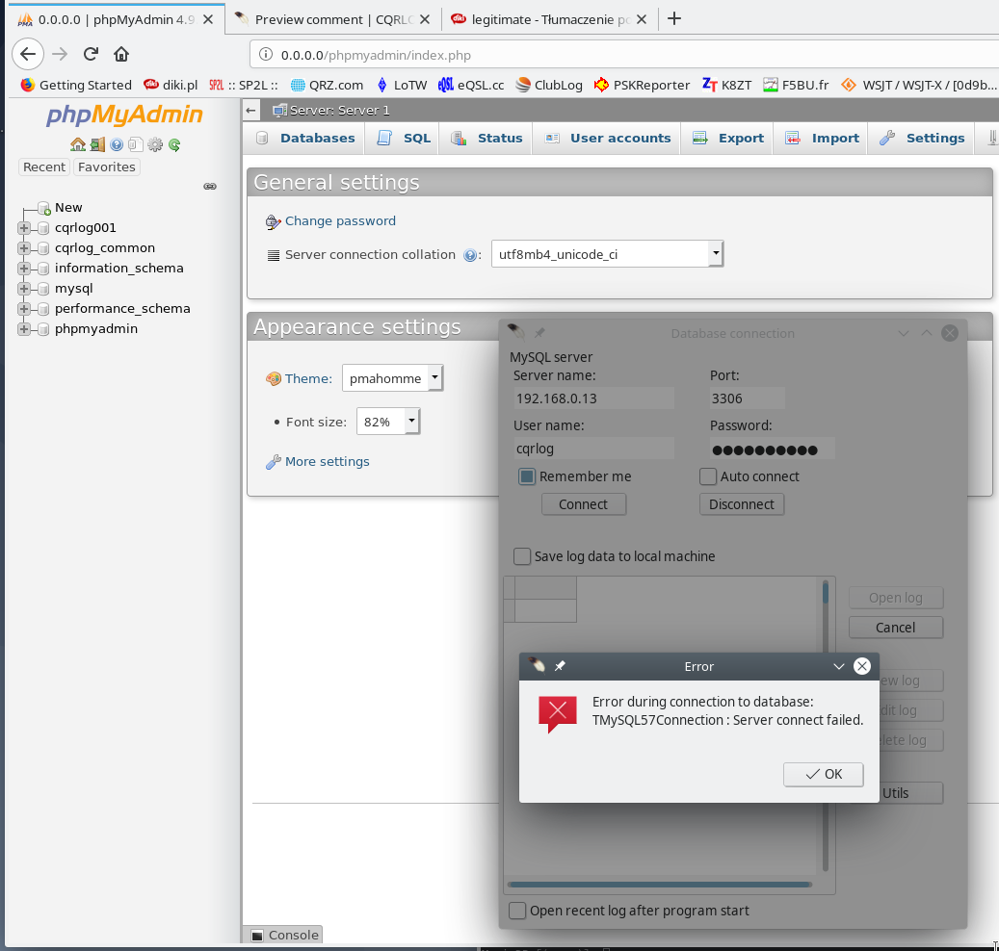999x951 pixels.
Task: Enable the Auto connect checkbox
Action: click(x=708, y=476)
